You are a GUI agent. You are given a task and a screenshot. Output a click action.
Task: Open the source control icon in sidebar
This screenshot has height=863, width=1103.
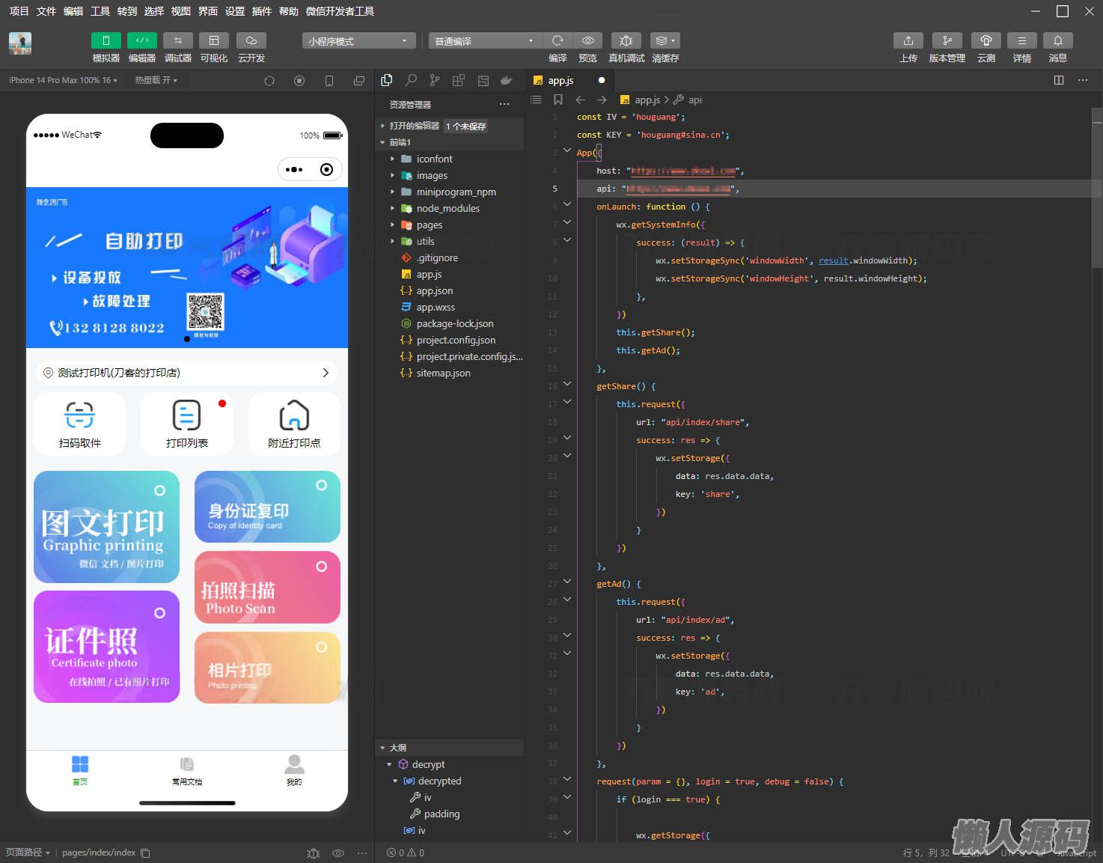pyautogui.click(x=435, y=80)
